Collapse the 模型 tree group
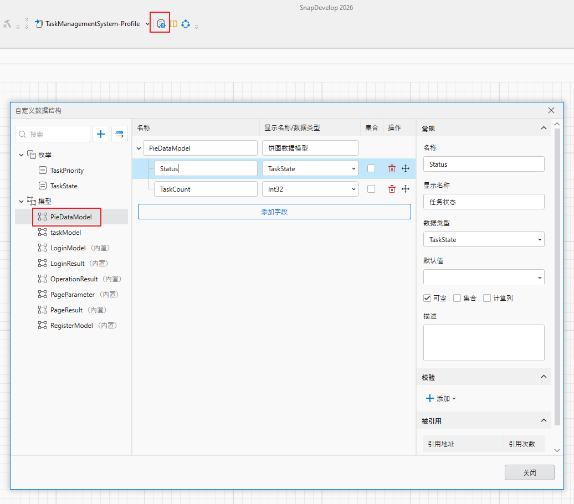The height and width of the screenshot is (504, 574). (21, 202)
